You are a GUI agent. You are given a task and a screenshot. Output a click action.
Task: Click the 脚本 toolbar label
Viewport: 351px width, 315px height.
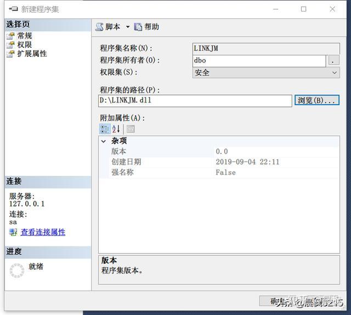pos(112,27)
